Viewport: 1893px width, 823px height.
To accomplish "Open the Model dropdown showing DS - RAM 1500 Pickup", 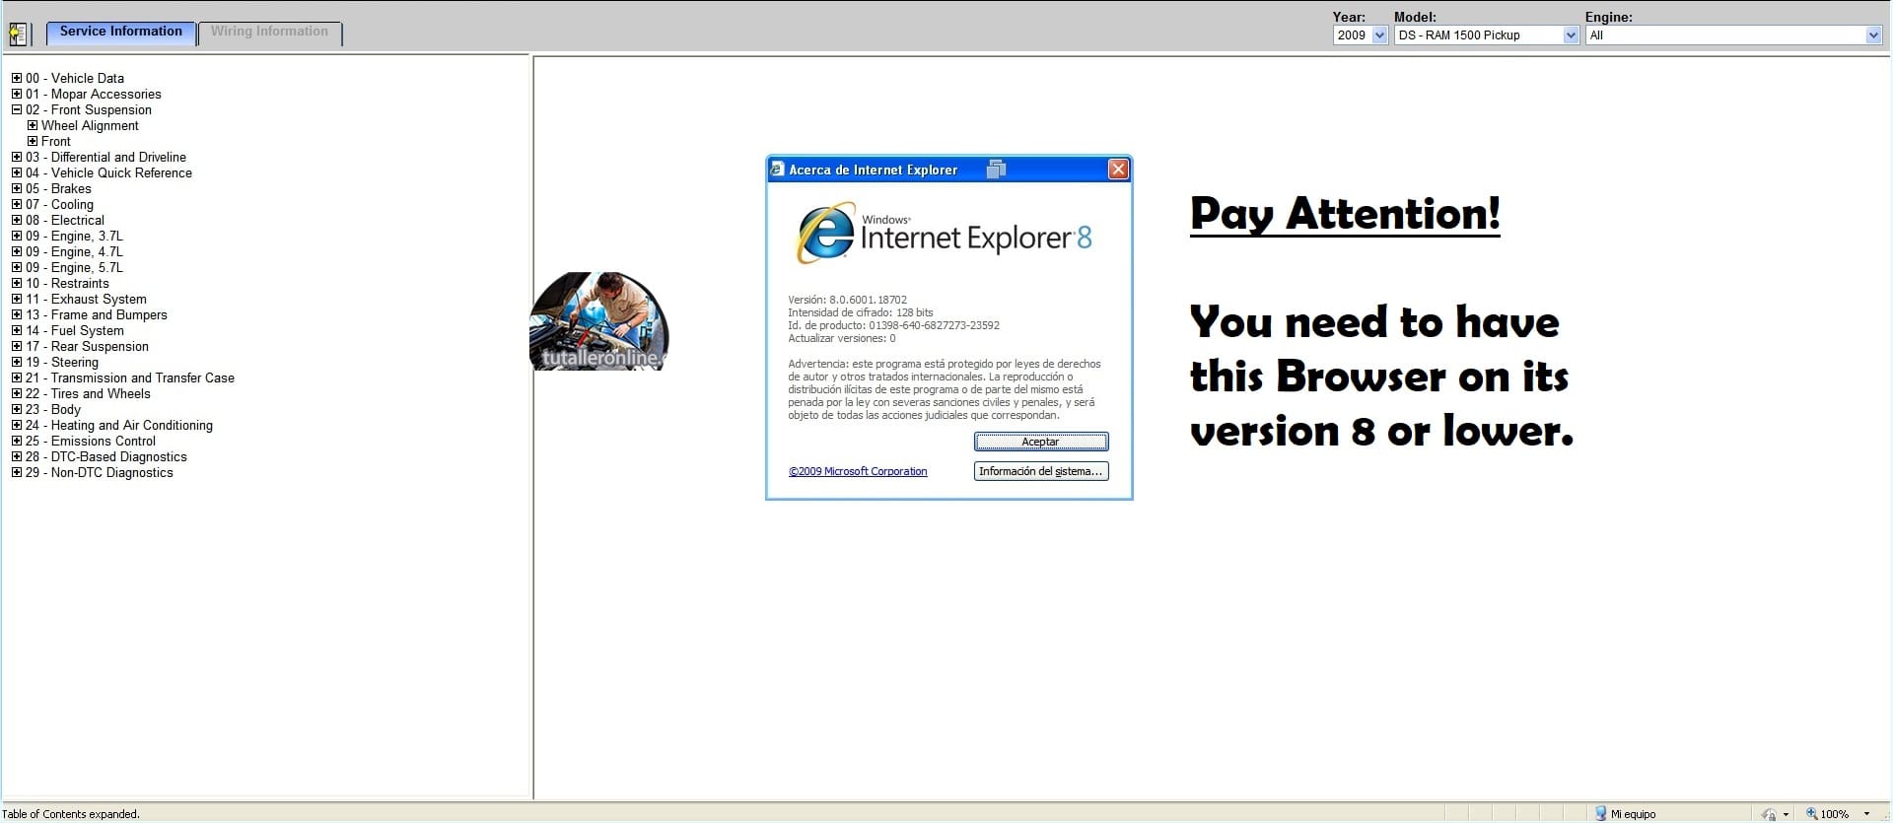I will (1487, 35).
